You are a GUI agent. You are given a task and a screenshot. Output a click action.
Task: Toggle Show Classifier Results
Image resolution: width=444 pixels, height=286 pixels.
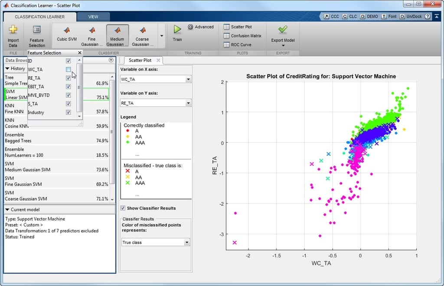tap(123, 208)
